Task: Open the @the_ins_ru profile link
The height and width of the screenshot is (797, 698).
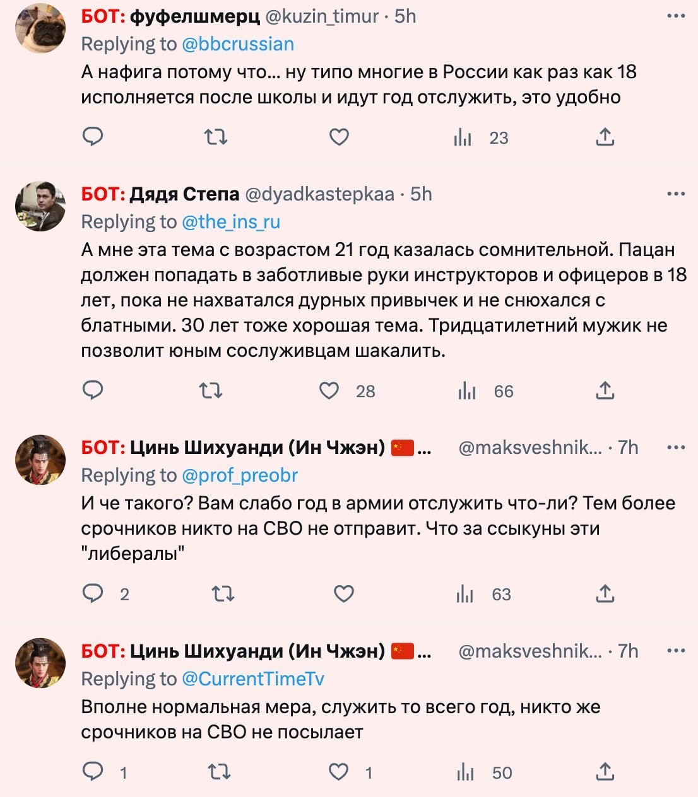Action: [231, 222]
